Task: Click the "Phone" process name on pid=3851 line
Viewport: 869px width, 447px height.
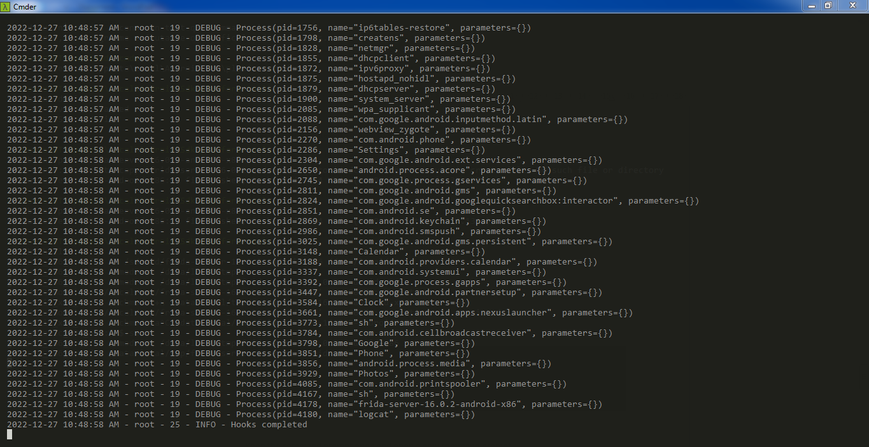Action: [x=371, y=354]
